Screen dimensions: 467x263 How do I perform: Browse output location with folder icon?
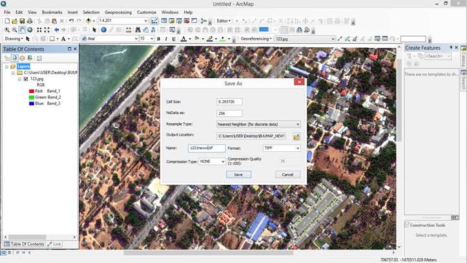[x=296, y=136]
